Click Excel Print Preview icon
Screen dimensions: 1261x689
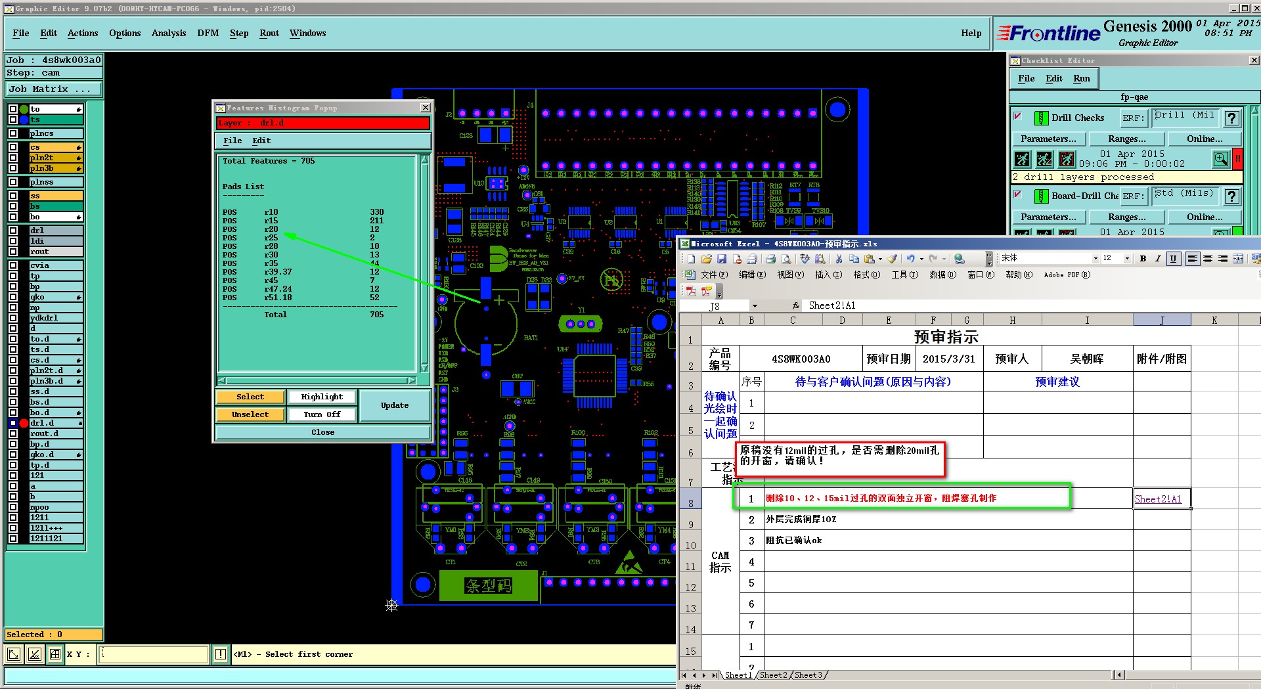786,259
